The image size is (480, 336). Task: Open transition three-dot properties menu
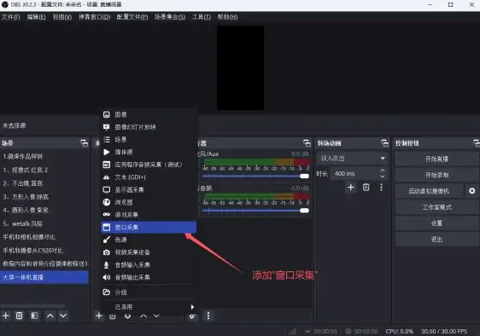click(x=381, y=187)
